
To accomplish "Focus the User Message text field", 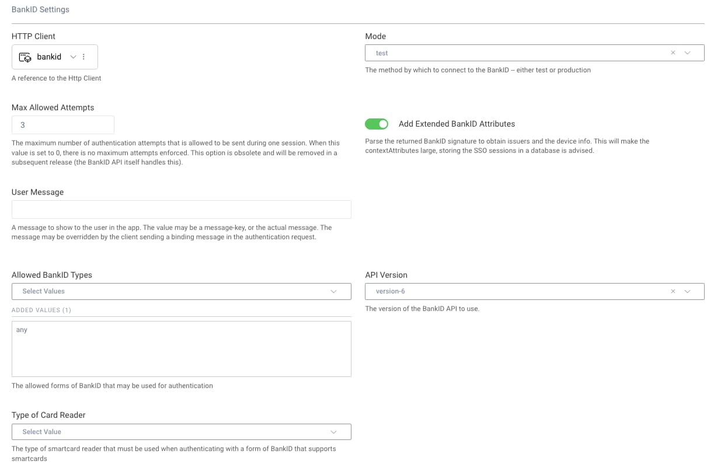I will (181, 209).
